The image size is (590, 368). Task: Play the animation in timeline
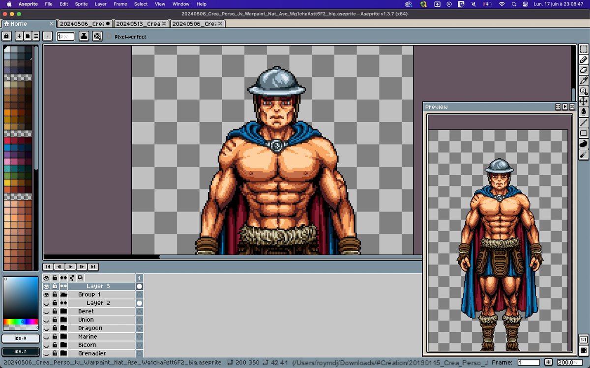71,267
